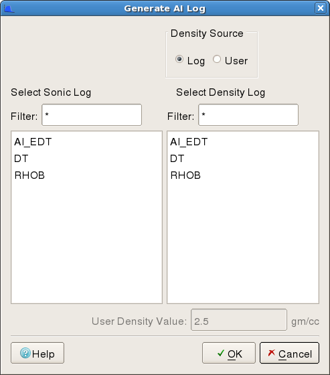
Task: Open the Help button
Action: click(x=37, y=353)
